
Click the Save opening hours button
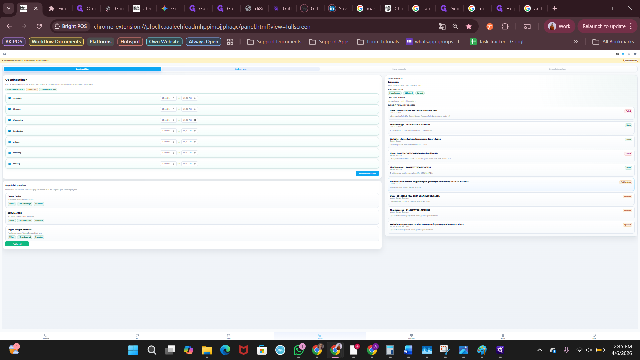tap(367, 173)
